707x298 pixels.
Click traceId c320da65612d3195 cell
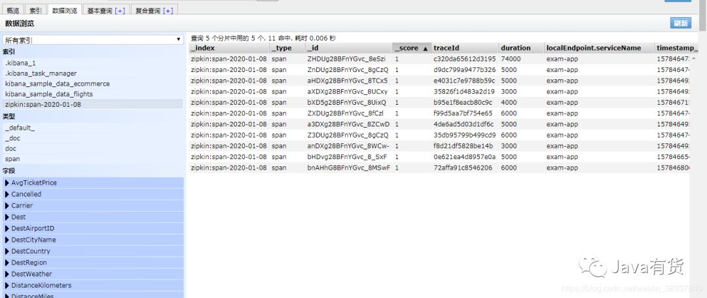tap(464, 59)
